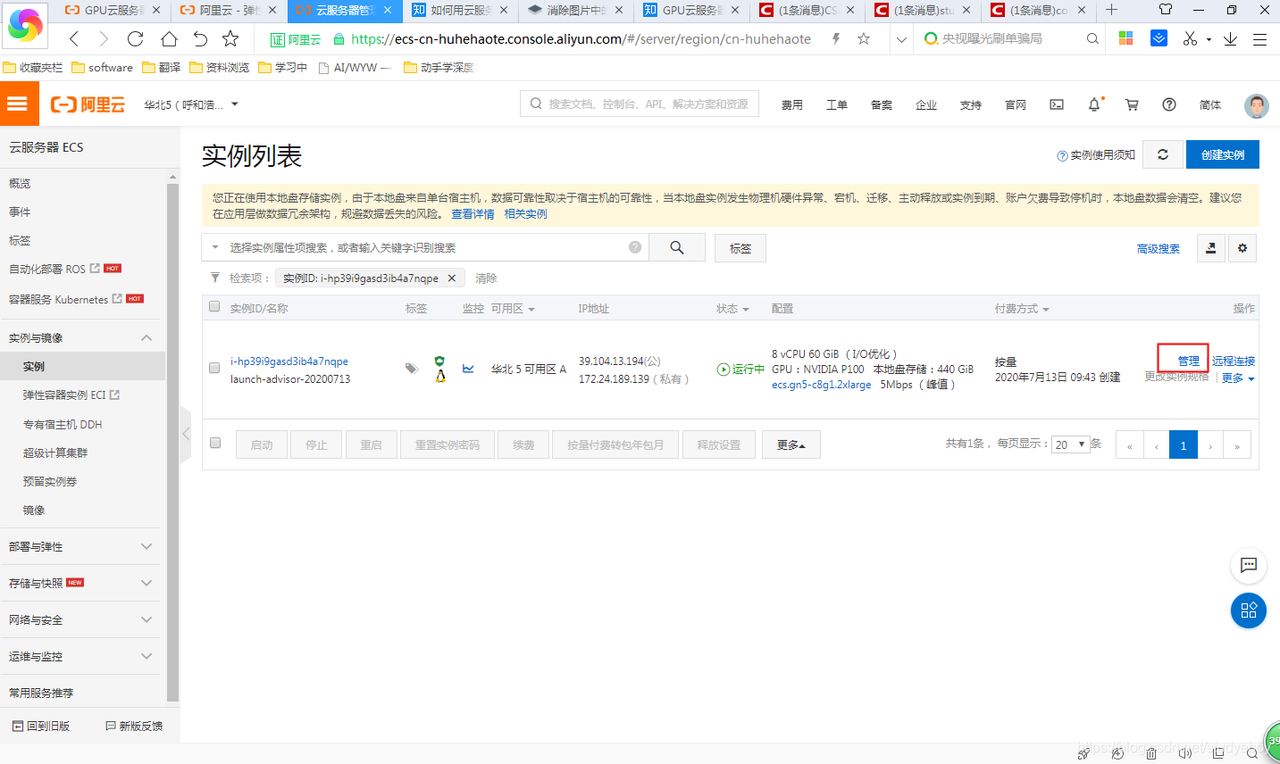Image resolution: width=1280 pixels, height=764 pixels.
Task: Open browser downloads icon
Action: click(1230, 38)
